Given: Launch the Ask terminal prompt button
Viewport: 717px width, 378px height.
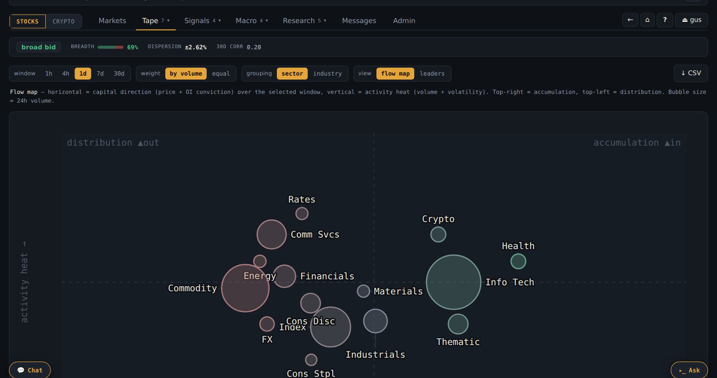Looking at the screenshot, I should (689, 370).
